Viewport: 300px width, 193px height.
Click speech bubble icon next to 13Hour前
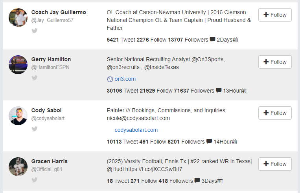click(219, 91)
